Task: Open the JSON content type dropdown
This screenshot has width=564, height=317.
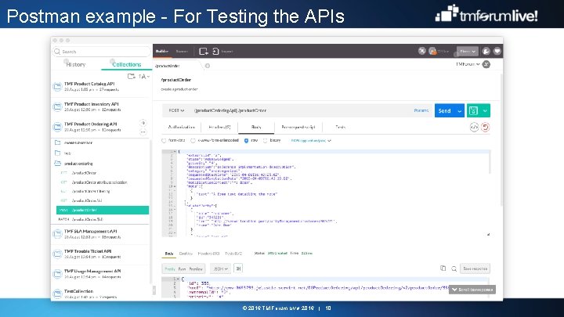Action: click(311, 141)
